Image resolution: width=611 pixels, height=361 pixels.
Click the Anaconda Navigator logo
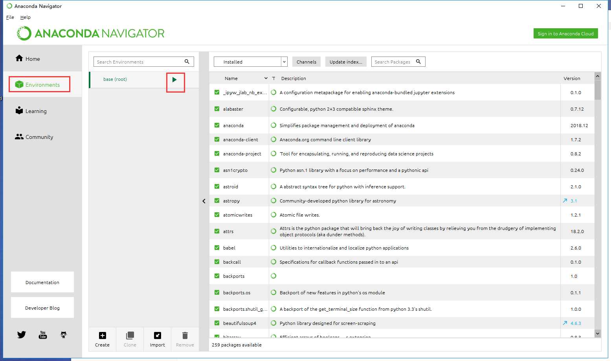[91, 33]
